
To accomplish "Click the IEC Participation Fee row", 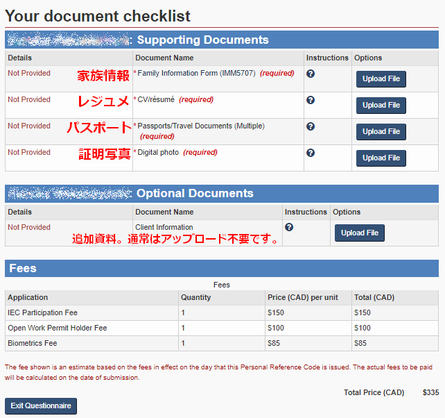I will 222,312.
